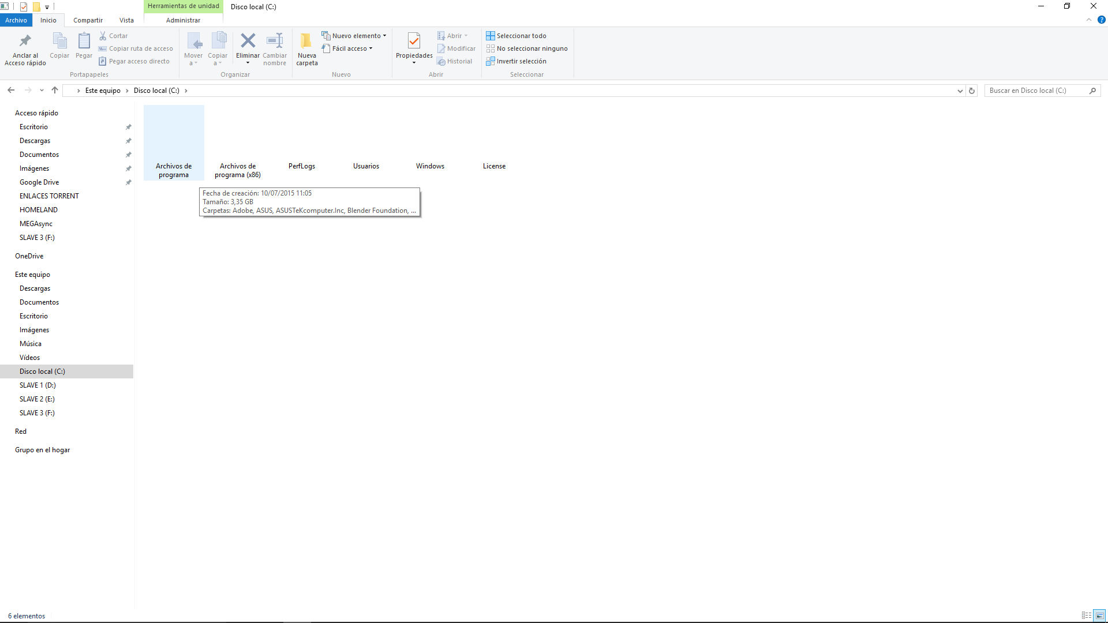Switch to the Compartir tab

point(88,20)
